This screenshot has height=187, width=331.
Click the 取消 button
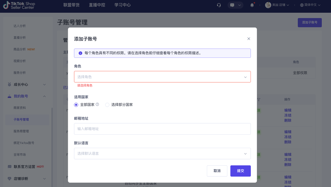[217, 171]
